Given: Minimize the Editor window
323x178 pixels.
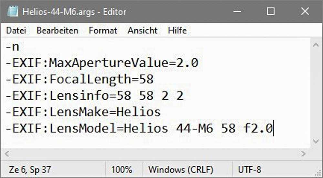Looking at the screenshot, I should pos(237,12).
